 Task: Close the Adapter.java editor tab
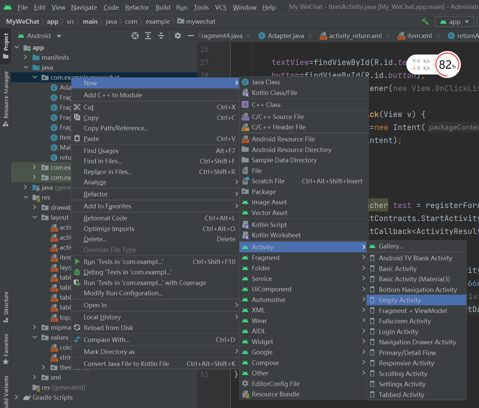pos(310,36)
